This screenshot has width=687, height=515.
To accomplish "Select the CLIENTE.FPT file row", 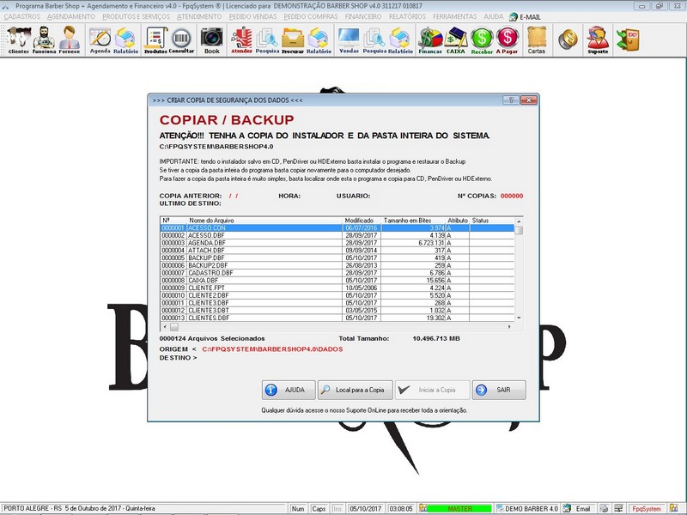I will [337, 288].
